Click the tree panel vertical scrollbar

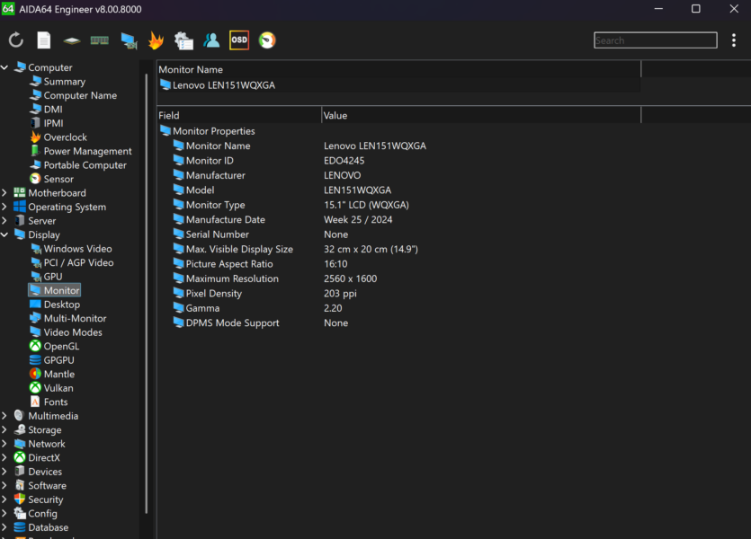pos(146,294)
